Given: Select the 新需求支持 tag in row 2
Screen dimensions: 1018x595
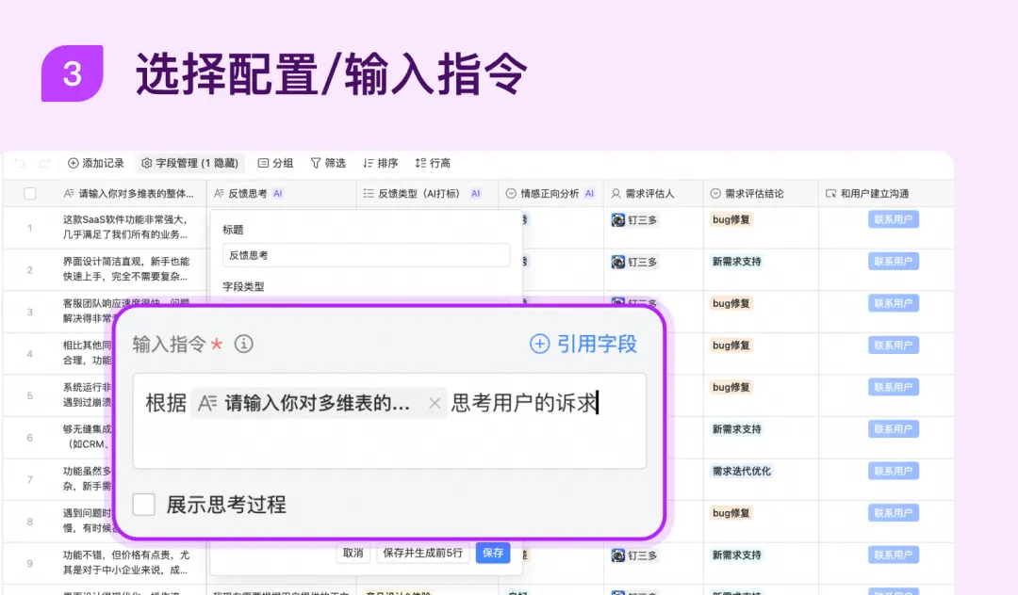Looking at the screenshot, I should coord(737,262).
